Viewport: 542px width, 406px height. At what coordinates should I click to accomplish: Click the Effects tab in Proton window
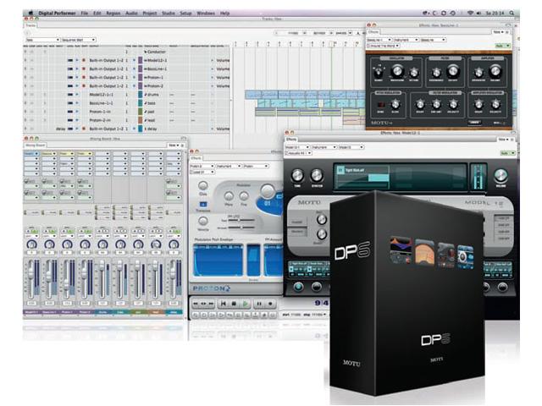pos(196,158)
